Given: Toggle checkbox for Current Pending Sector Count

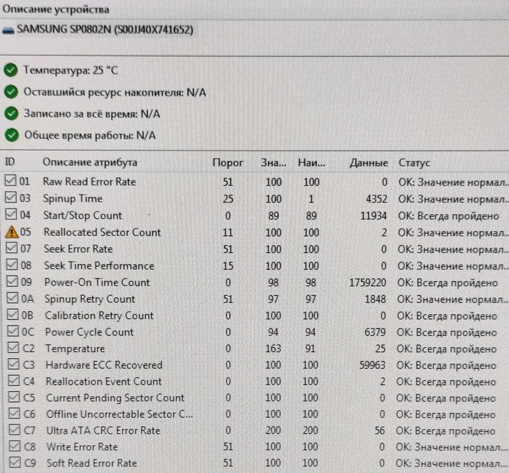Looking at the screenshot, I should tap(14, 397).
